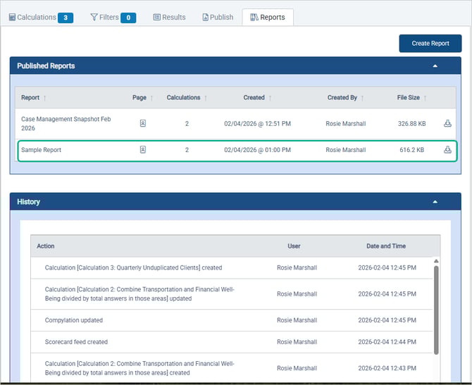Screen dimensions: 472x385
Task: Download Case Management Snapshot Feb 2026 report
Action: click(x=447, y=124)
